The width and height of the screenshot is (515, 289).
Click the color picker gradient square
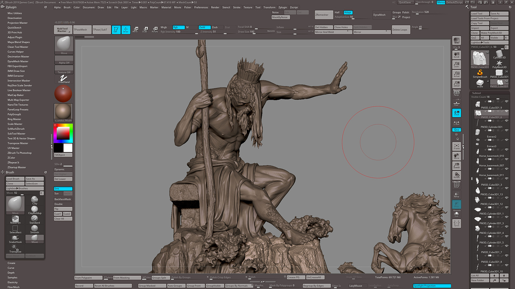pos(63,133)
